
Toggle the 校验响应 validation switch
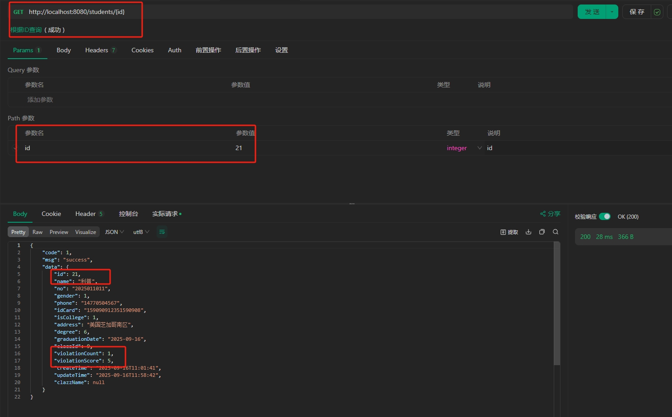coord(605,216)
